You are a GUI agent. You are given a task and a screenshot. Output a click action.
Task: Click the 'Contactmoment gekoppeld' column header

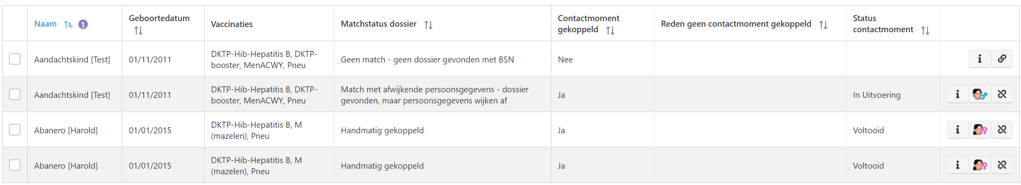tap(588, 24)
